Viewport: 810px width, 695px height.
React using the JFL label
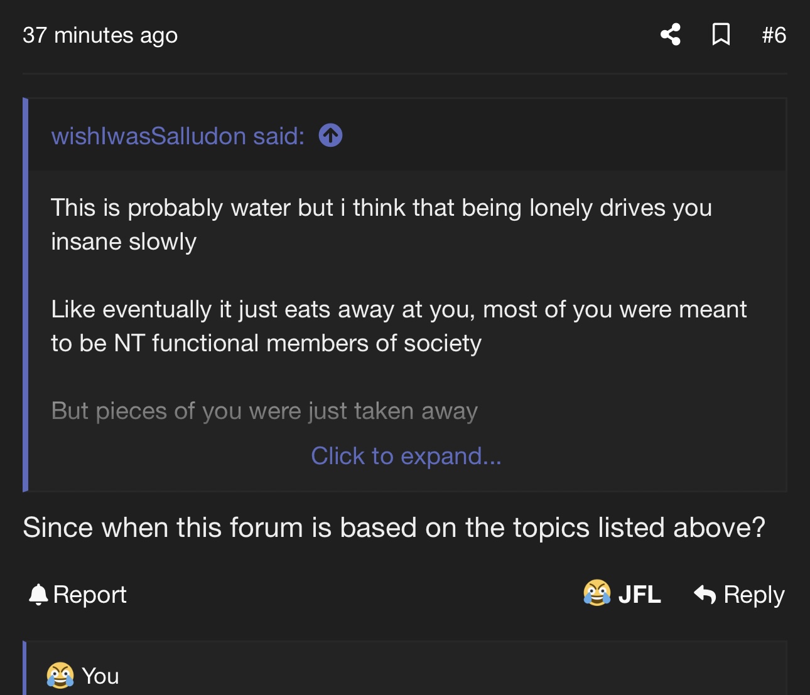click(639, 594)
